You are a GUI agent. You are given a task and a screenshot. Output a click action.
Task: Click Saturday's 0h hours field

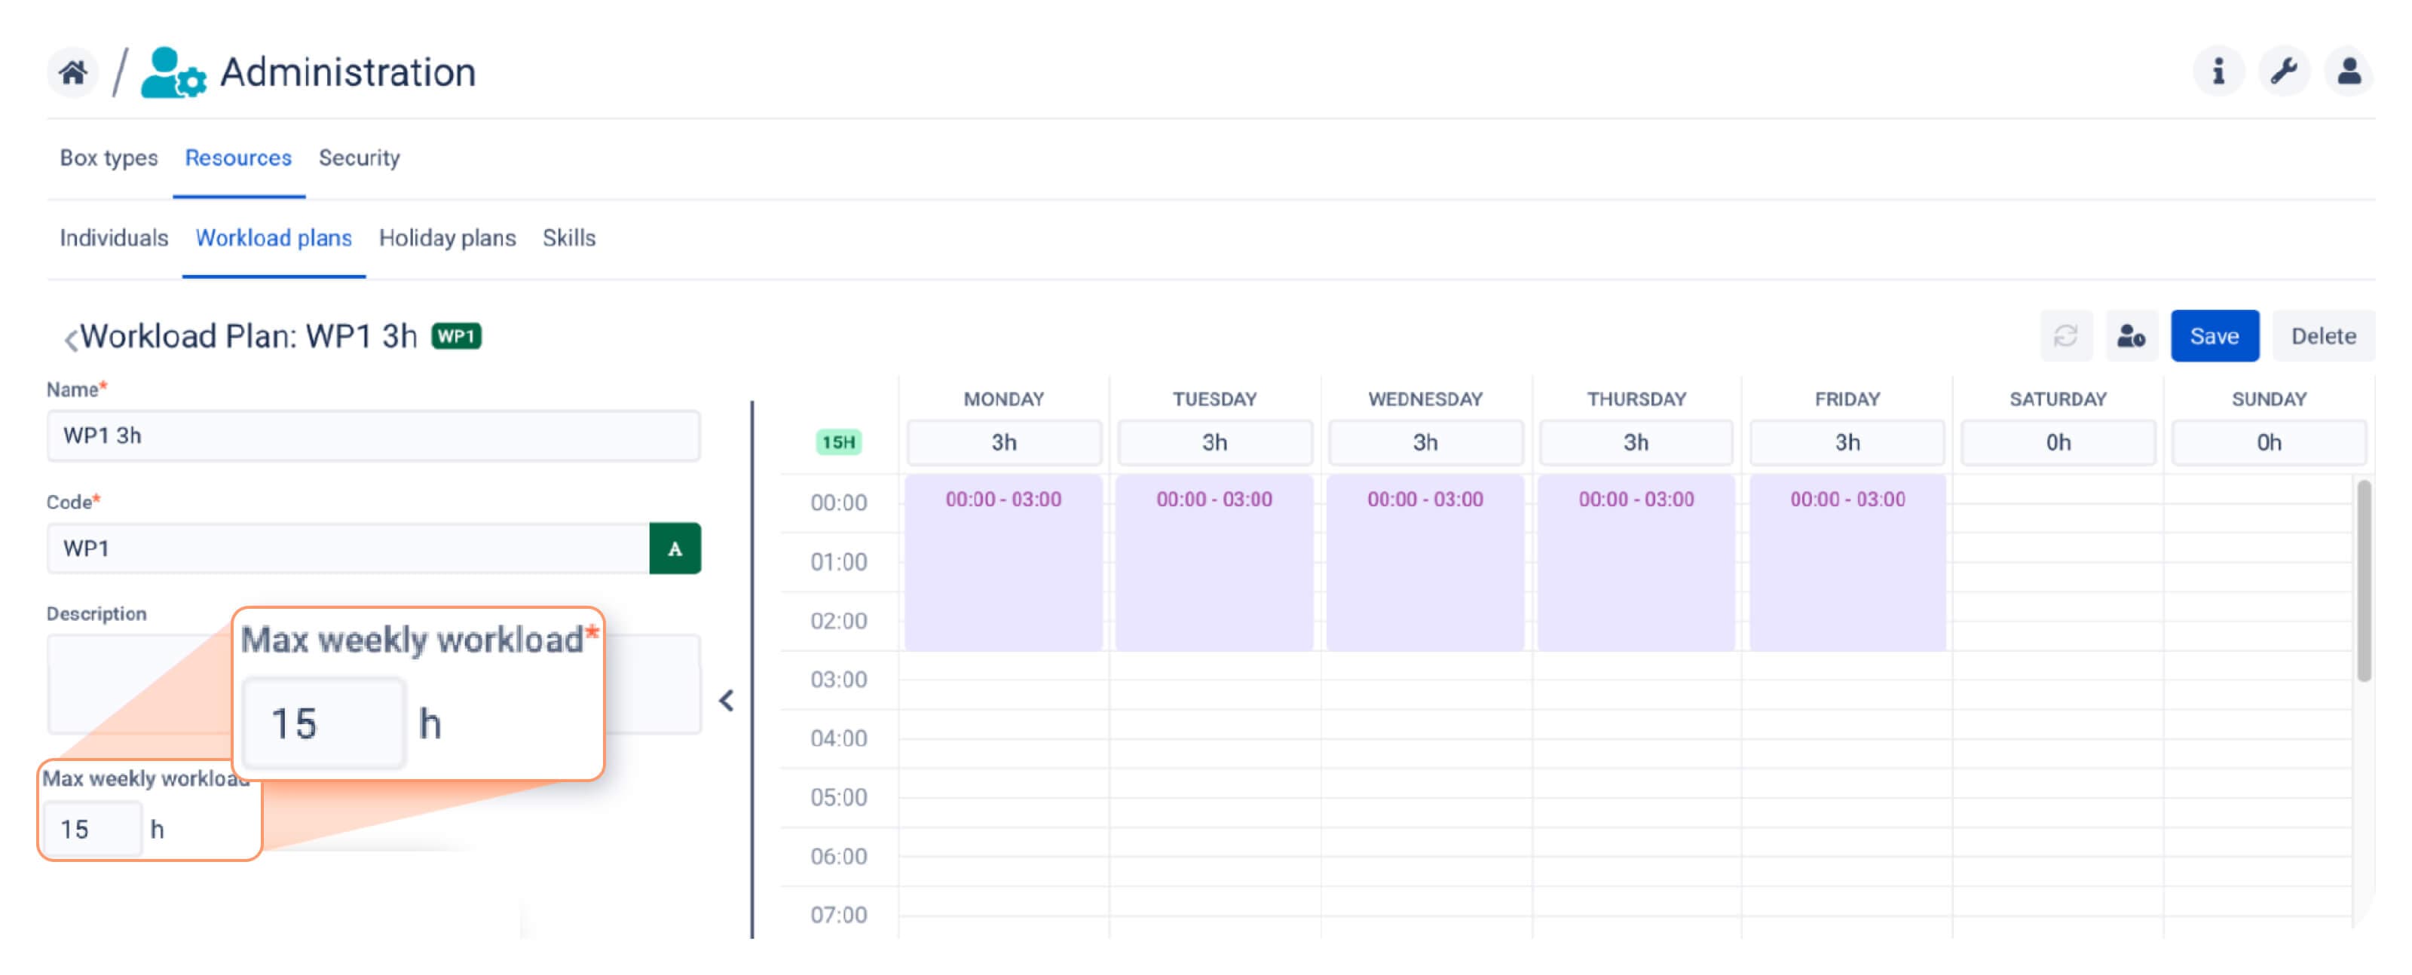(x=2058, y=442)
